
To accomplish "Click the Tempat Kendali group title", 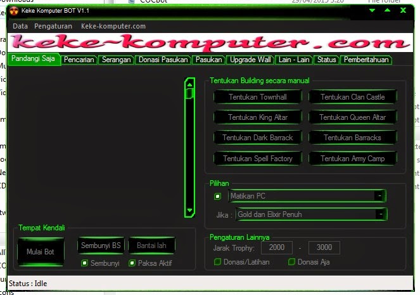I will pyautogui.click(x=42, y=228).
